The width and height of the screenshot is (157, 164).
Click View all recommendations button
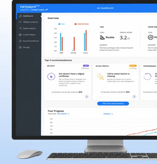113,104
